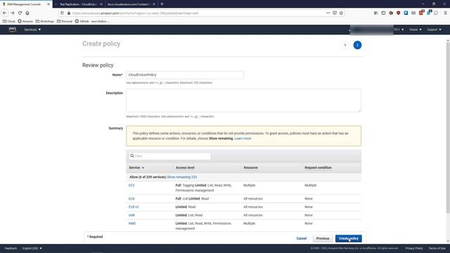
Task: Click the Pocket save icon
Action: pos(335,13)
